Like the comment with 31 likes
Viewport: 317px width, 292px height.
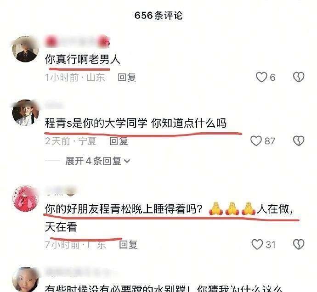pos(257,244)
